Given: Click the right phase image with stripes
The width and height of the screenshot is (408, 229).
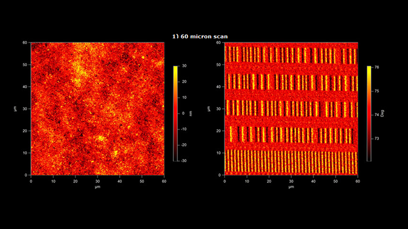Looking at the screenshot, I should click(291, 109).
